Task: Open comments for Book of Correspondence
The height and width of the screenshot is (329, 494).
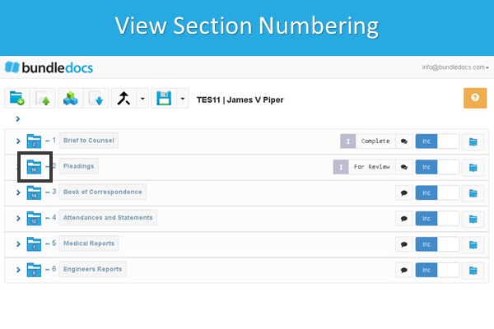Action: pyautogui.click(x=404, y=192)
